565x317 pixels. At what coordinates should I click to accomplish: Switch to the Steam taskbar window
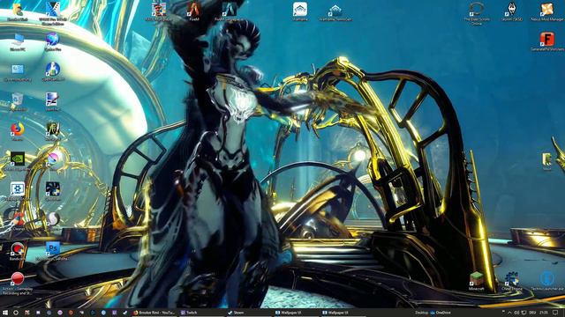point(249,313)
